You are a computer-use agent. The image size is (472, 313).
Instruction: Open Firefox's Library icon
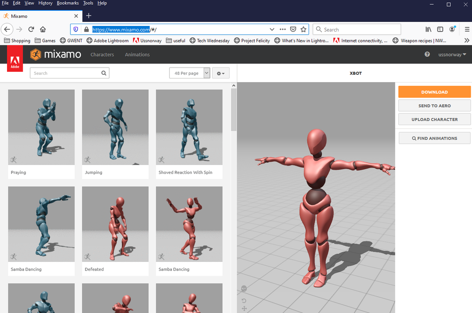point(428,29)
